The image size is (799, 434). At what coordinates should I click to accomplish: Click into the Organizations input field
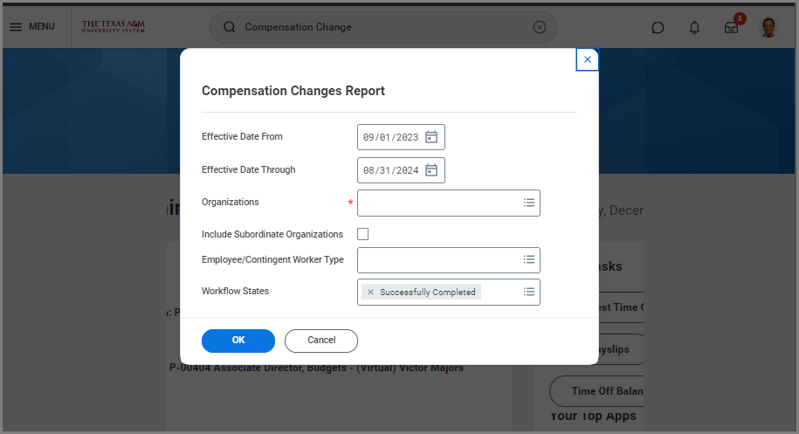437,203
